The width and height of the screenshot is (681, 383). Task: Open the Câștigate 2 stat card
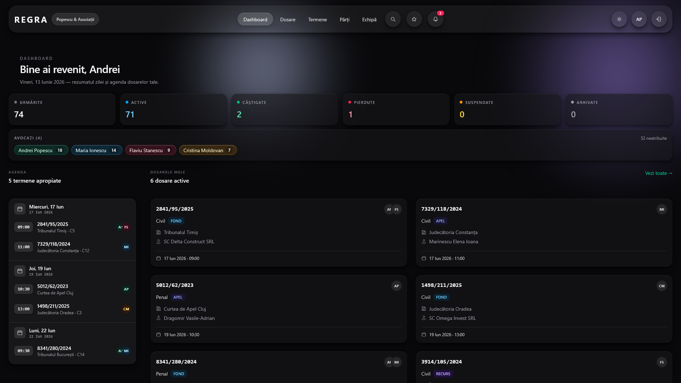[285, 109]
